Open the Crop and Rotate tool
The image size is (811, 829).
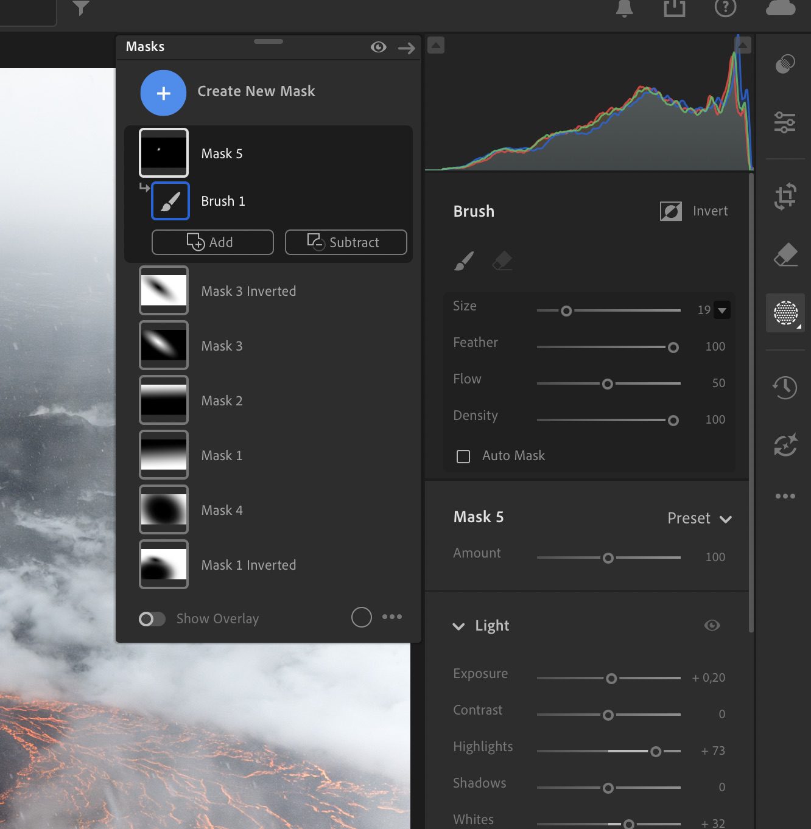pyautogui.click(x=785, y=197)
